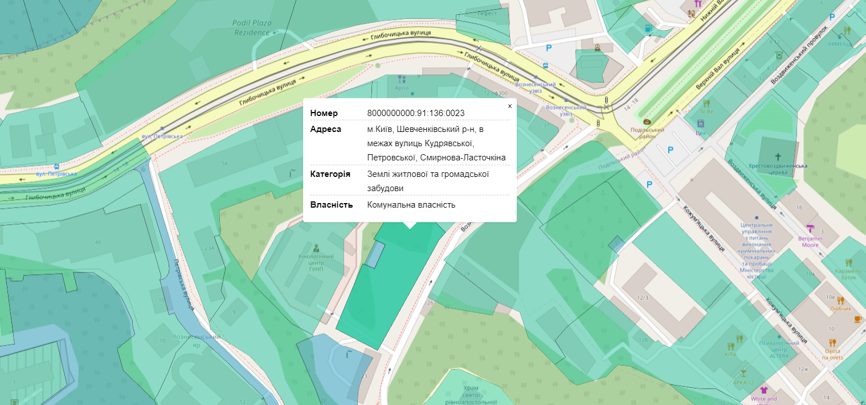Click the White and clothing shop icon
This screenshot has width=866, height=405.
click(x=763, y=390)
